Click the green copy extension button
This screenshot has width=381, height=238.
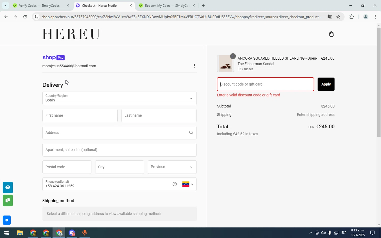(x=8, y=200)
